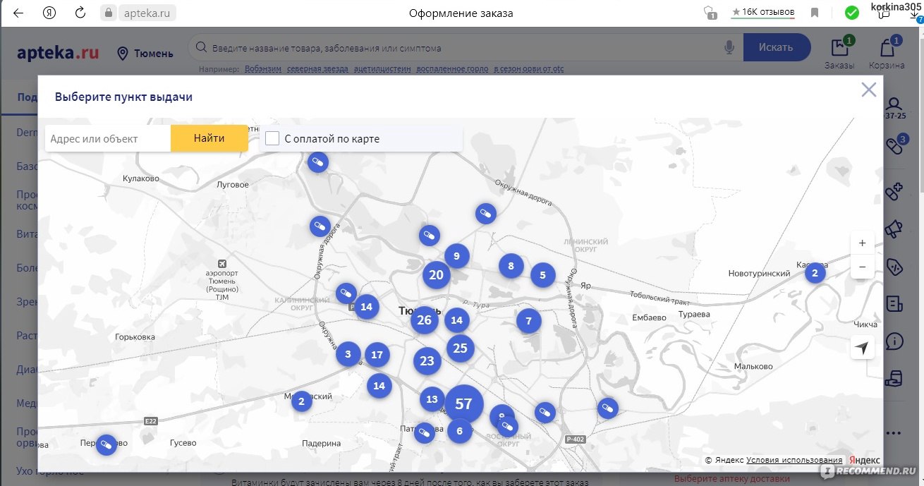Open cluster 2 near Новотуринский

[x=815, y=272]
